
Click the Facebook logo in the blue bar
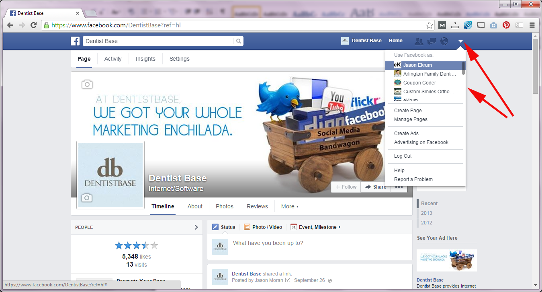75,41
